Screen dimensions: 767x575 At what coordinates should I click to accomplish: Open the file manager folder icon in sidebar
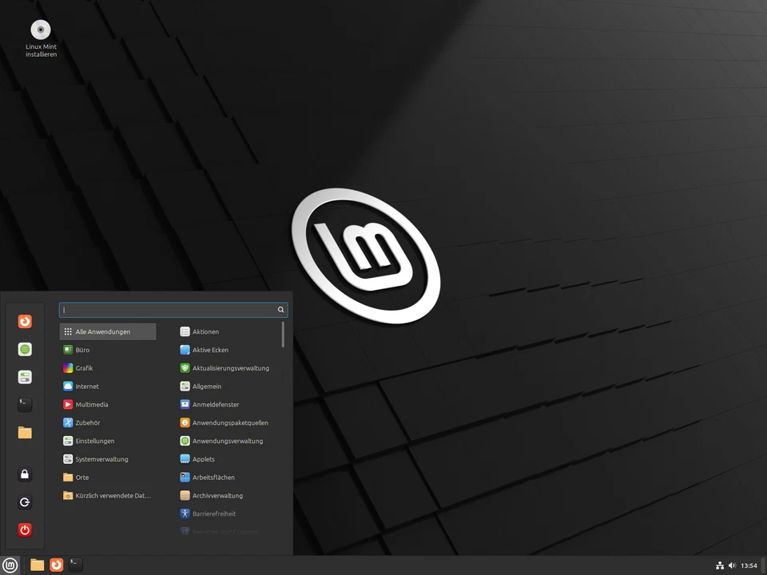click(x=25, y=432)
